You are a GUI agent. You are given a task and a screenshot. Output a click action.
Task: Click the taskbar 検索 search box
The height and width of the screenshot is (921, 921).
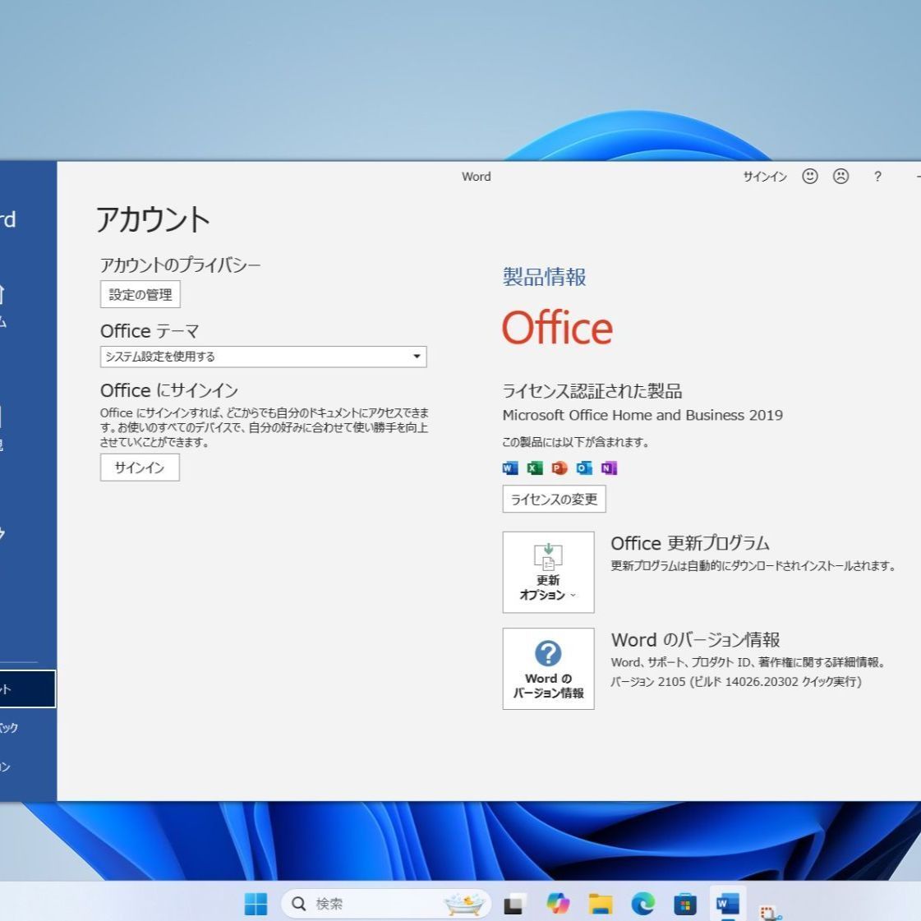[x=386, y=904]
